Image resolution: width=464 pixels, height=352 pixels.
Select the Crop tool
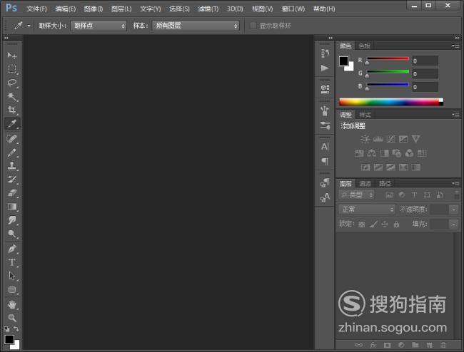12,110
